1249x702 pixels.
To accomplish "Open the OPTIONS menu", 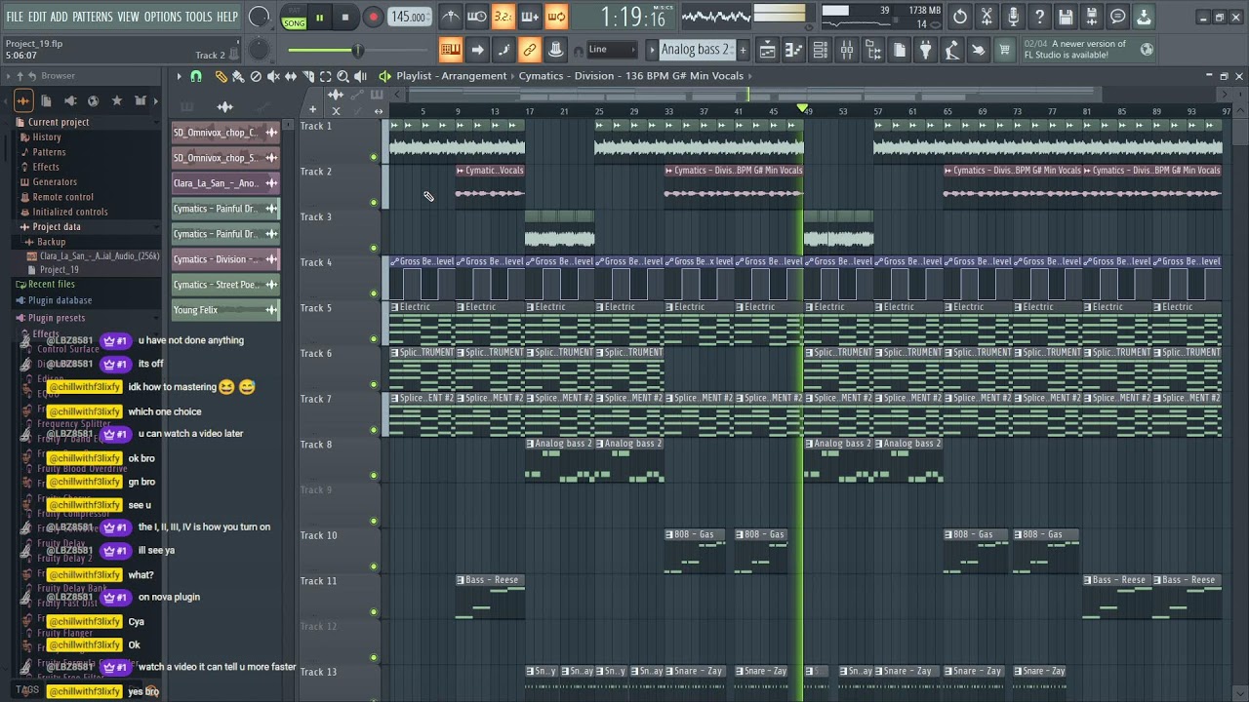I will (163, 17).
